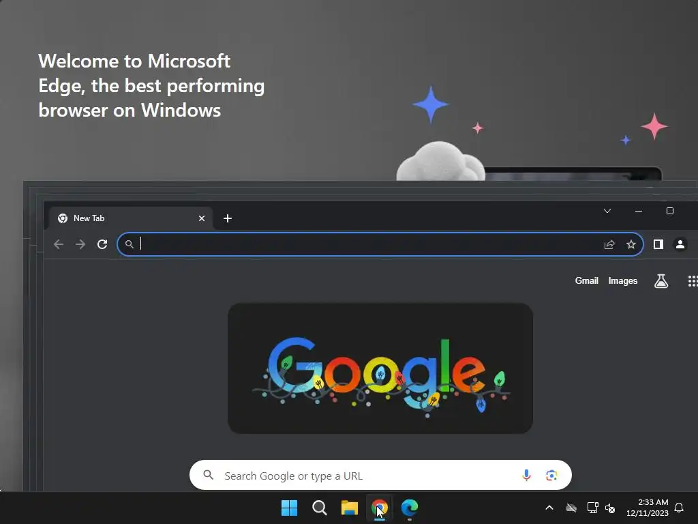The image size is (698, 524).
Task: Open the Google apps grid
Action: coord(693,280)
